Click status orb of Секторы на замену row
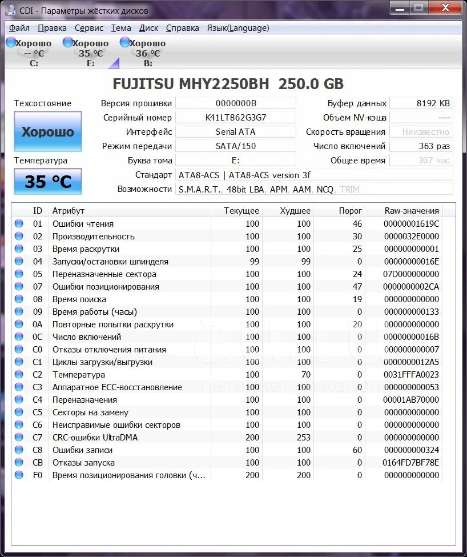Image resolution: width=467 pixels, height=557 pixels. [19, 412]
